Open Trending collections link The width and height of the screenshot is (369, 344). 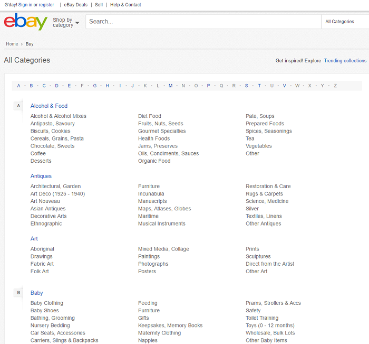345,61
